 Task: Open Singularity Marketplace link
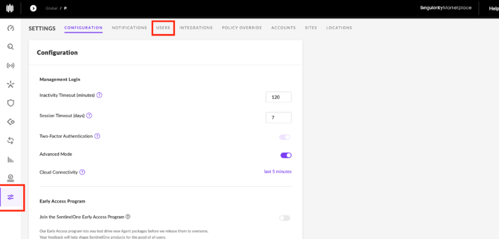click(x=446, y=8)
